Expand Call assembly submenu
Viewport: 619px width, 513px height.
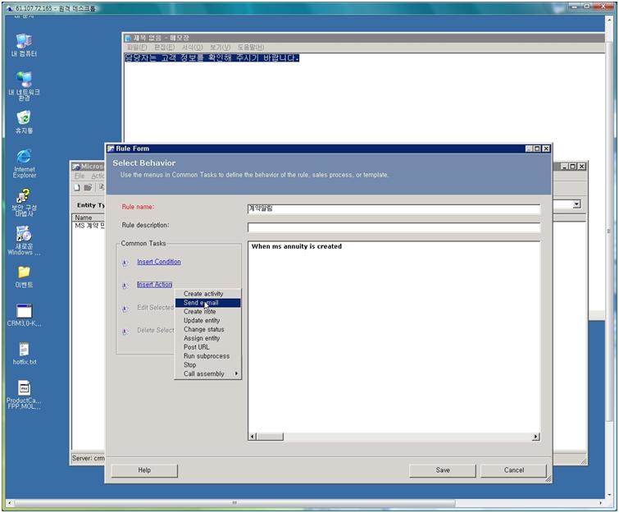207,374
